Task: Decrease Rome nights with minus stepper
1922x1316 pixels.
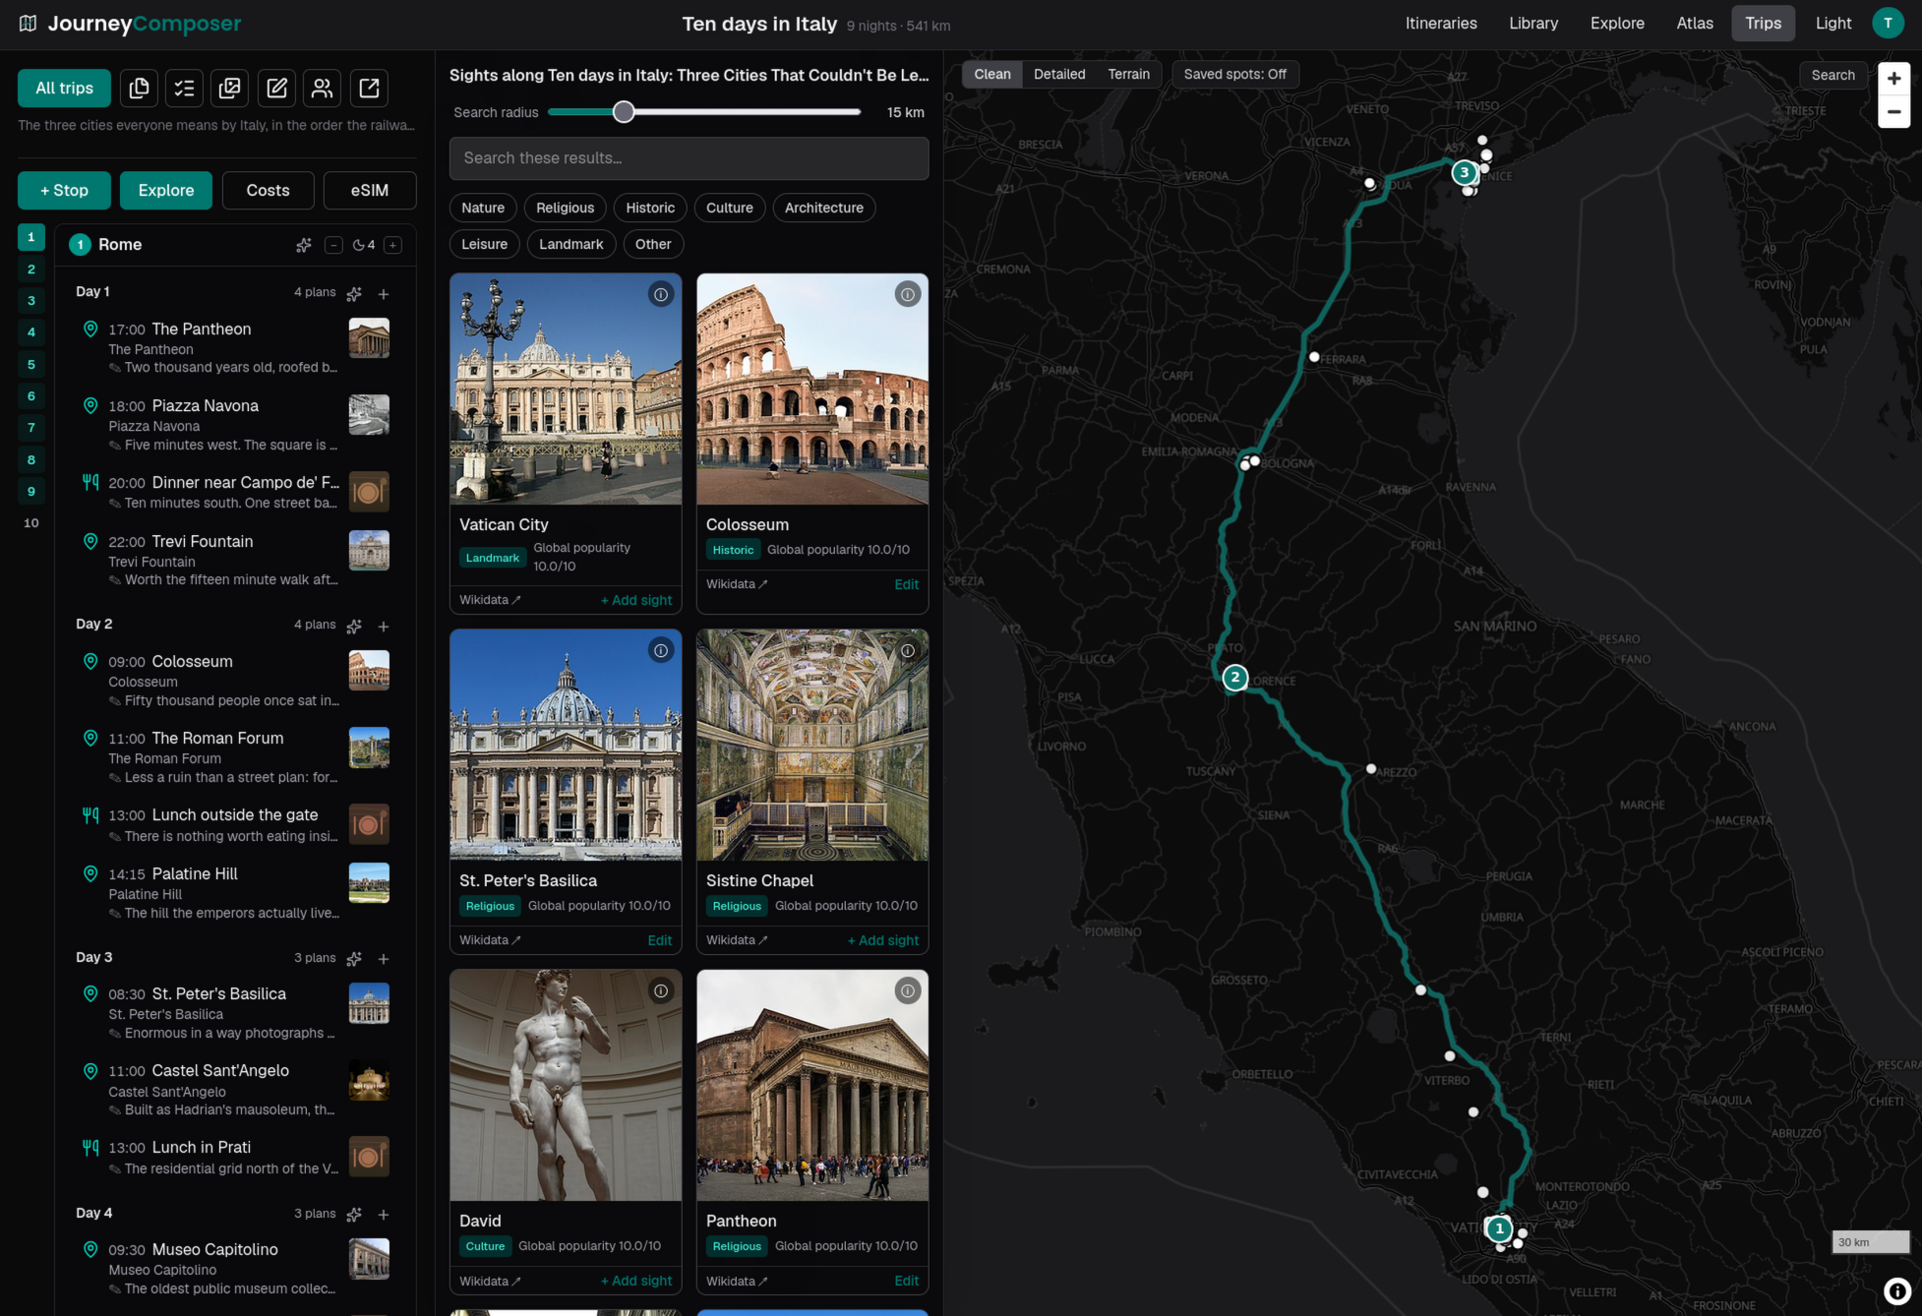Action: 333,245
